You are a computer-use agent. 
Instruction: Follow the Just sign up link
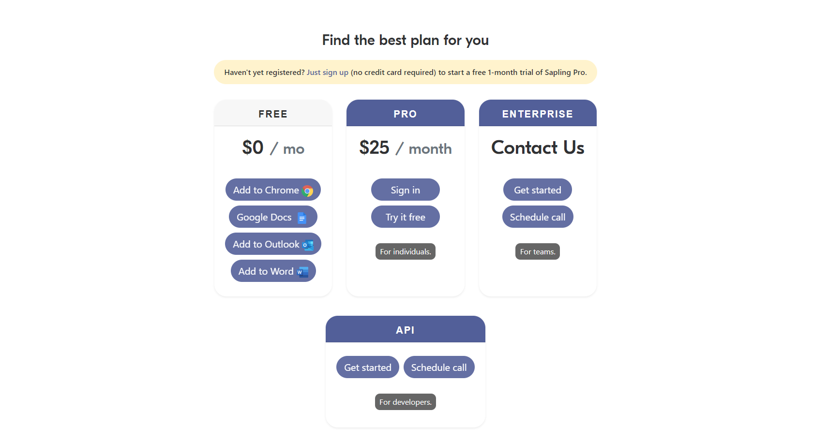(x=328, y=72)
